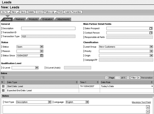Click Maximize Text Field link
The width and height of the screenshot is (154, 114).
pyautogui.click(x=141, y=102)
